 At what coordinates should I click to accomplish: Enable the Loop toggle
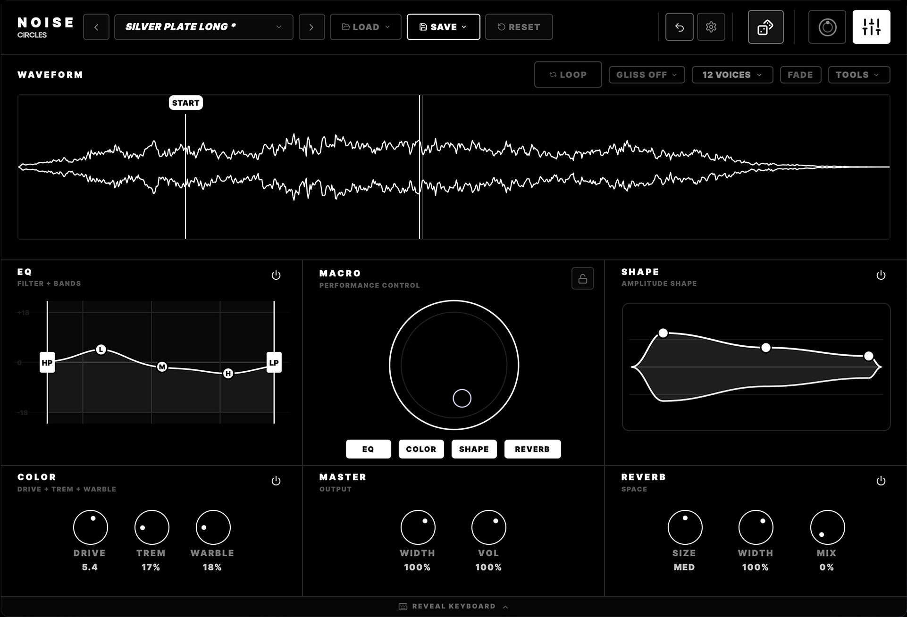point(568,75)
